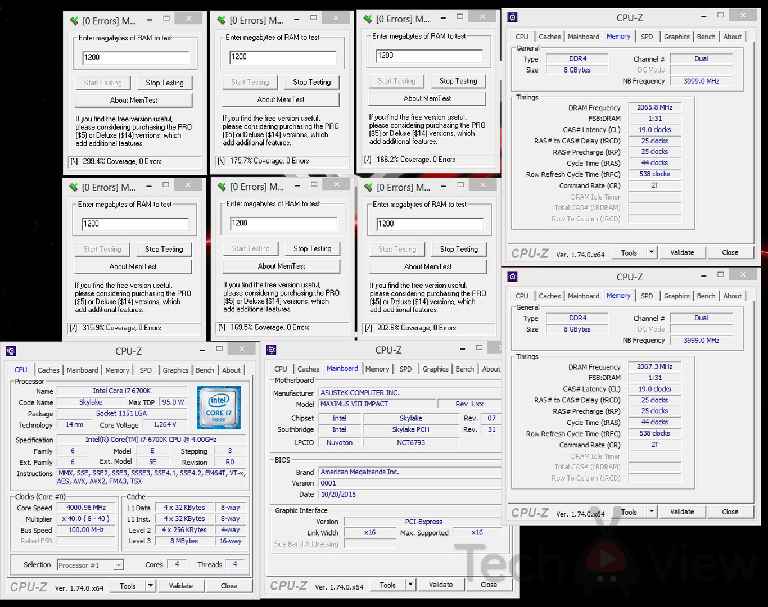The height and width of the screenshot is (607, 768).
Task: Click RAM megabytes field in 166.2% coverage MemTest
Action: (430, 56)
